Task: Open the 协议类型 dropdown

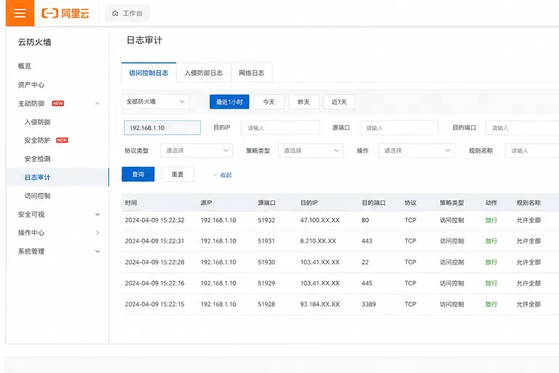Action: point(197,151)
